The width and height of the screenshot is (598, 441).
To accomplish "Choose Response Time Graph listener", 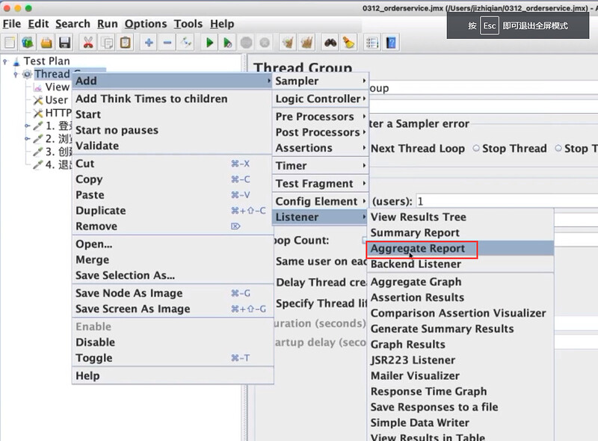I will pos(460,392).
